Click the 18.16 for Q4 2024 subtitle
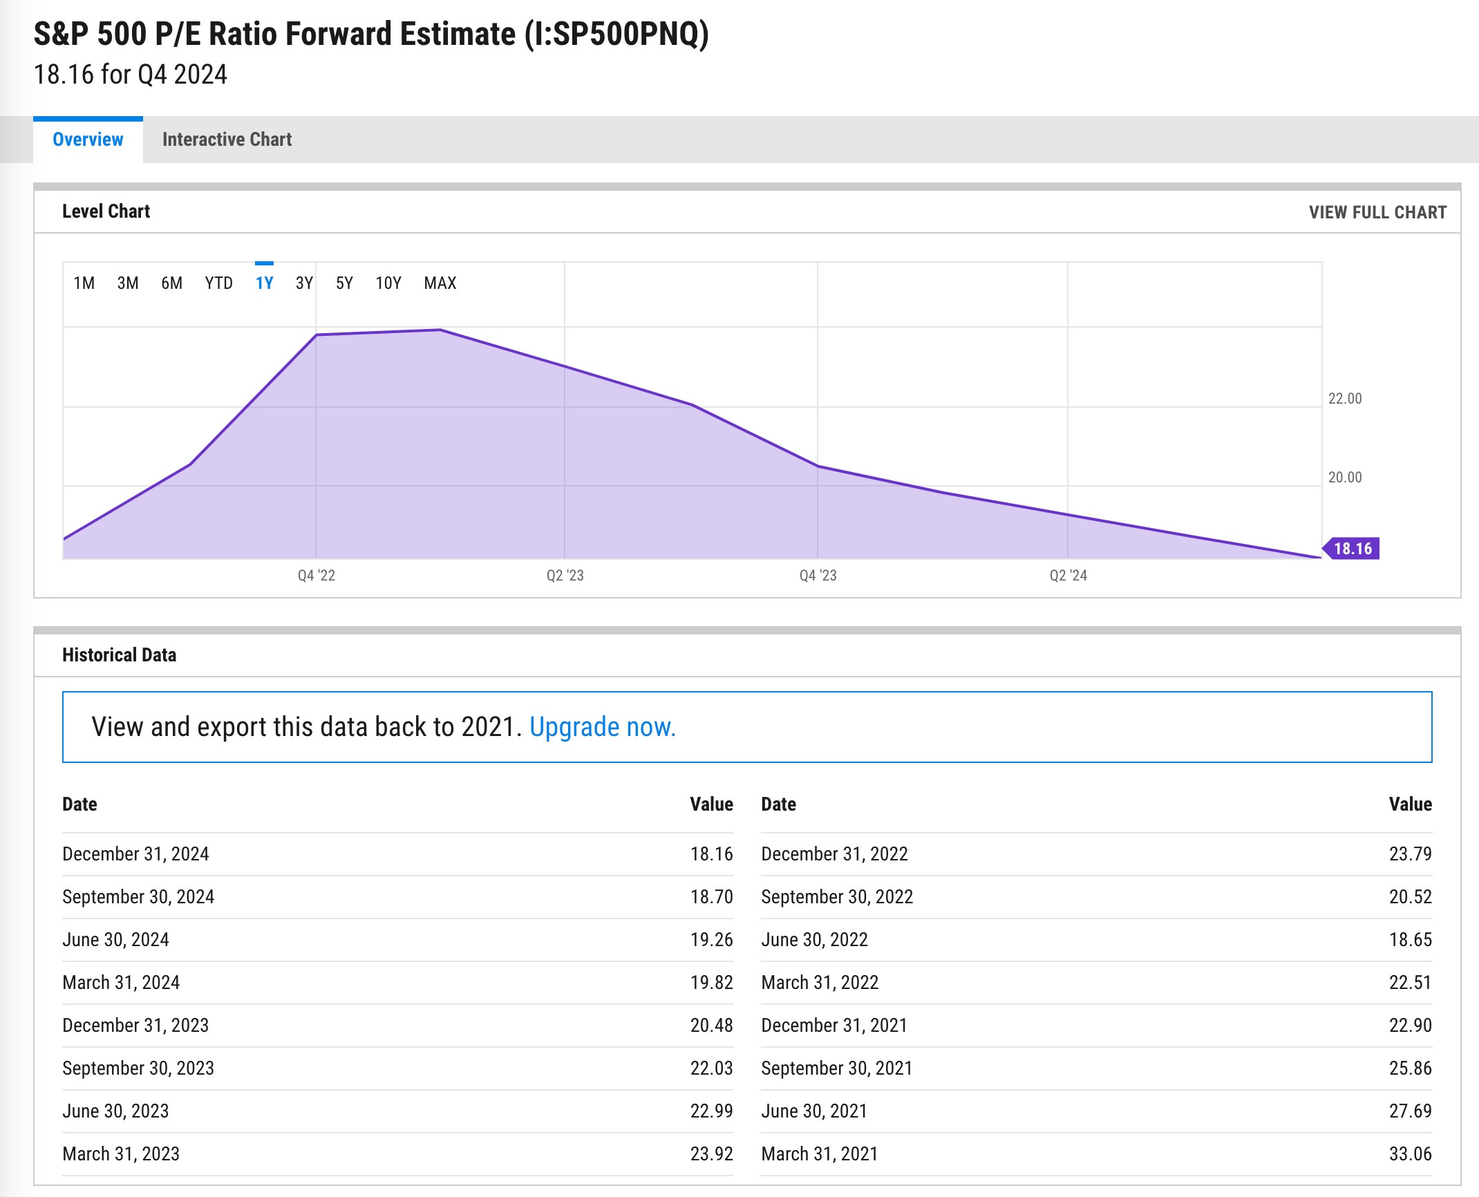 click(131, 75)
